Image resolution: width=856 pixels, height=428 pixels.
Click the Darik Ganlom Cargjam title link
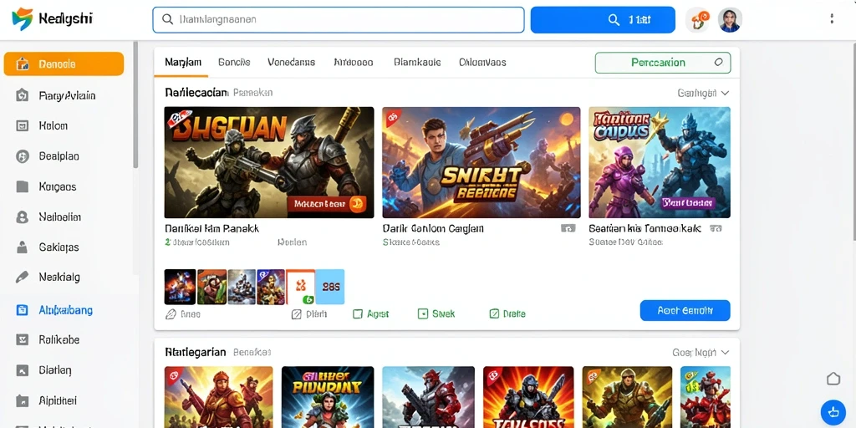[433, 229]
